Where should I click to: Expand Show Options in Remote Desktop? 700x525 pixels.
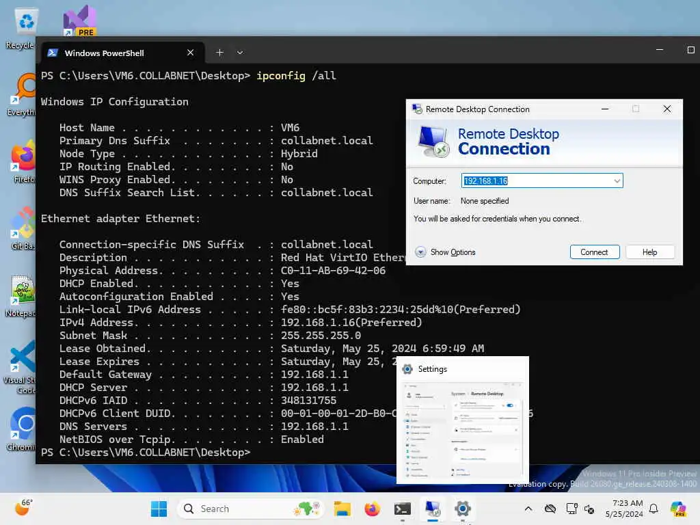(x=445, y=252)
